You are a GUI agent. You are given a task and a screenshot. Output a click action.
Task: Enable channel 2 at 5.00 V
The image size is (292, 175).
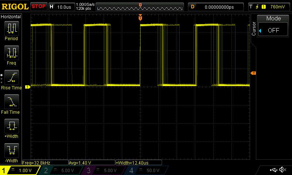61,170
